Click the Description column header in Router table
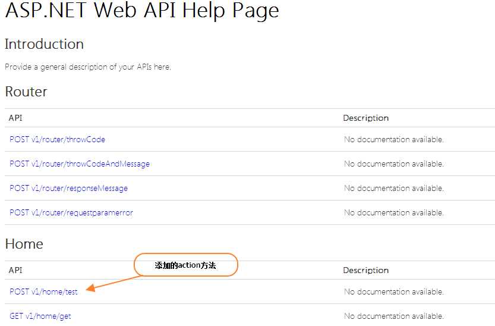The width and height of the screenshot is (495, 326). click(x=365, y=118)
